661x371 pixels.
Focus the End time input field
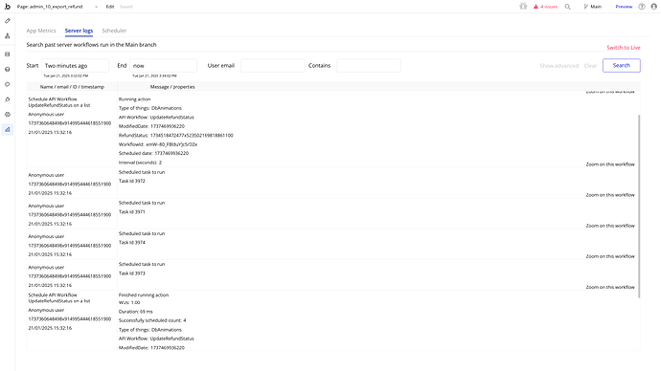(163, 66)
